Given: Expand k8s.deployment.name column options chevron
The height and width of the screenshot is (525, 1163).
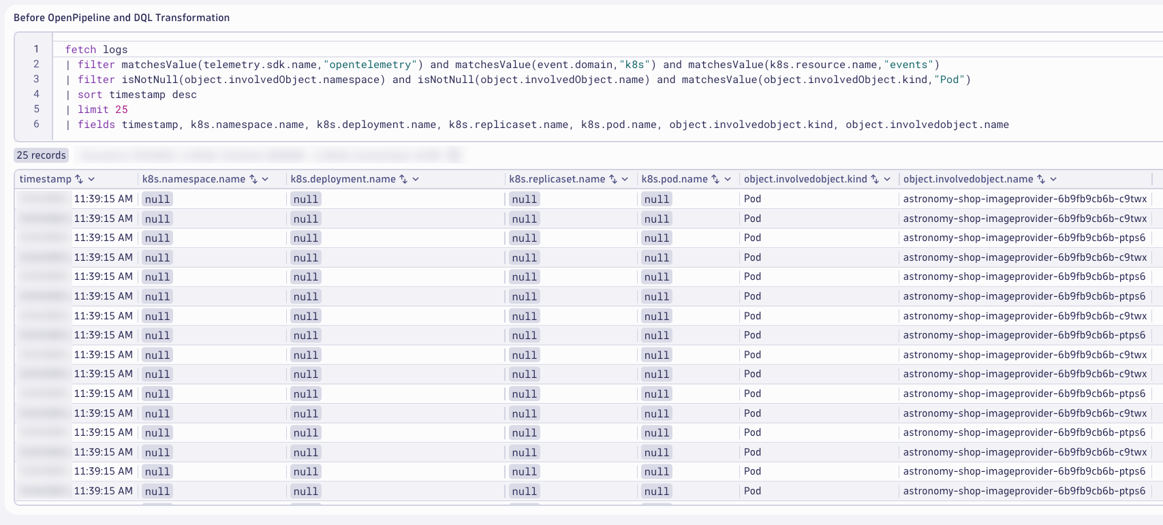Looking at the screenshot, I should click(416, 179).
